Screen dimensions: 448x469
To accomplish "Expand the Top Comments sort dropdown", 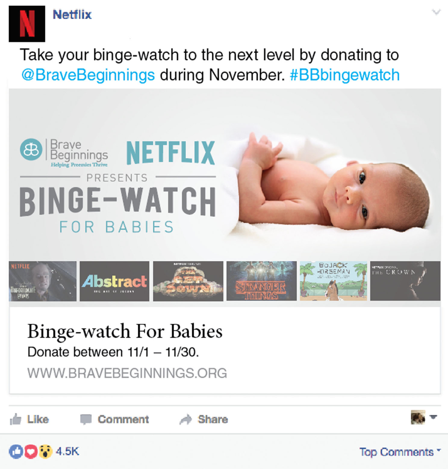I will (400, 452).
